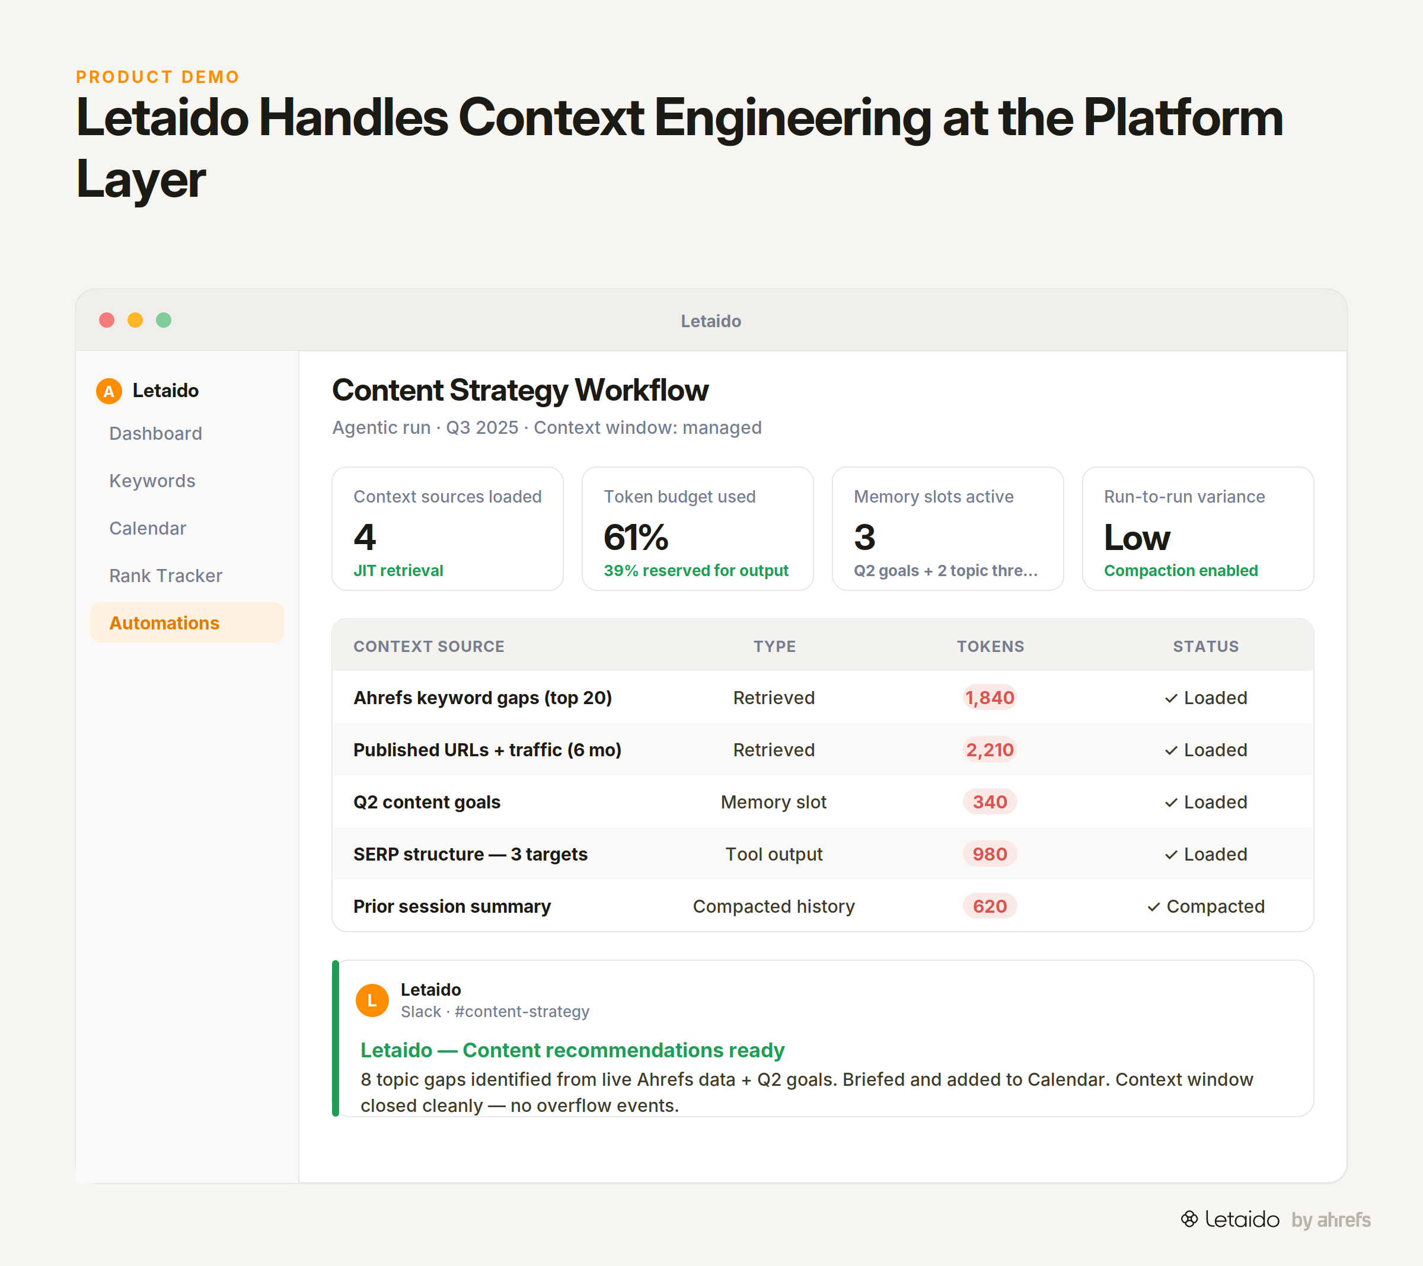
Task: Click the 'Compaction enabled' label
Action: click(x=1180, y=571)
